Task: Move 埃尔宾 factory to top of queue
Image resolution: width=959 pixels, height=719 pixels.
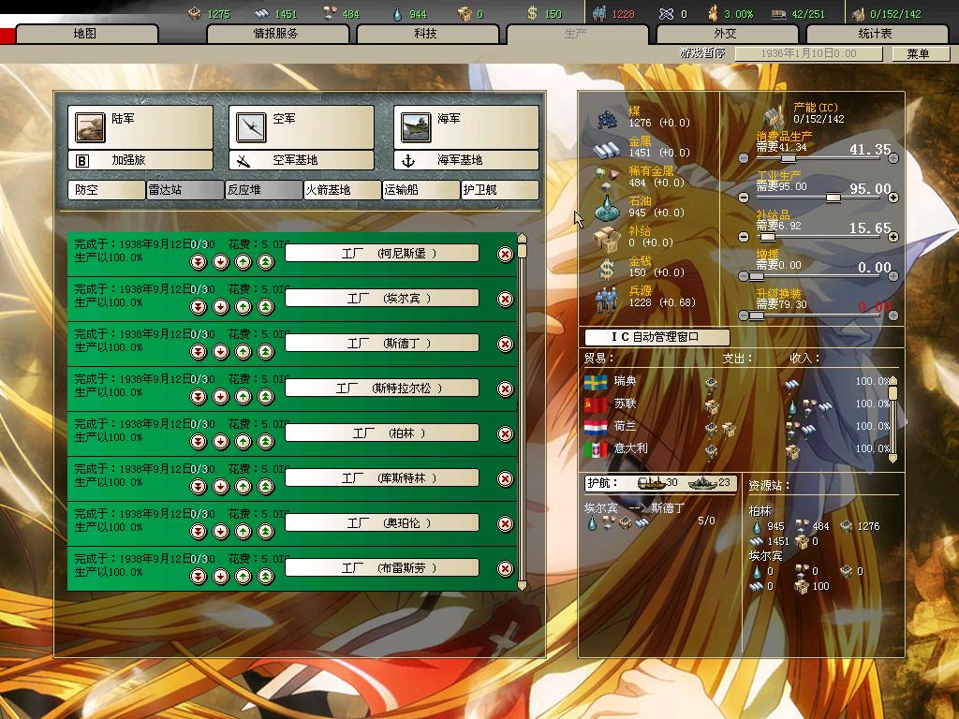Action: [x=265, y=307]
